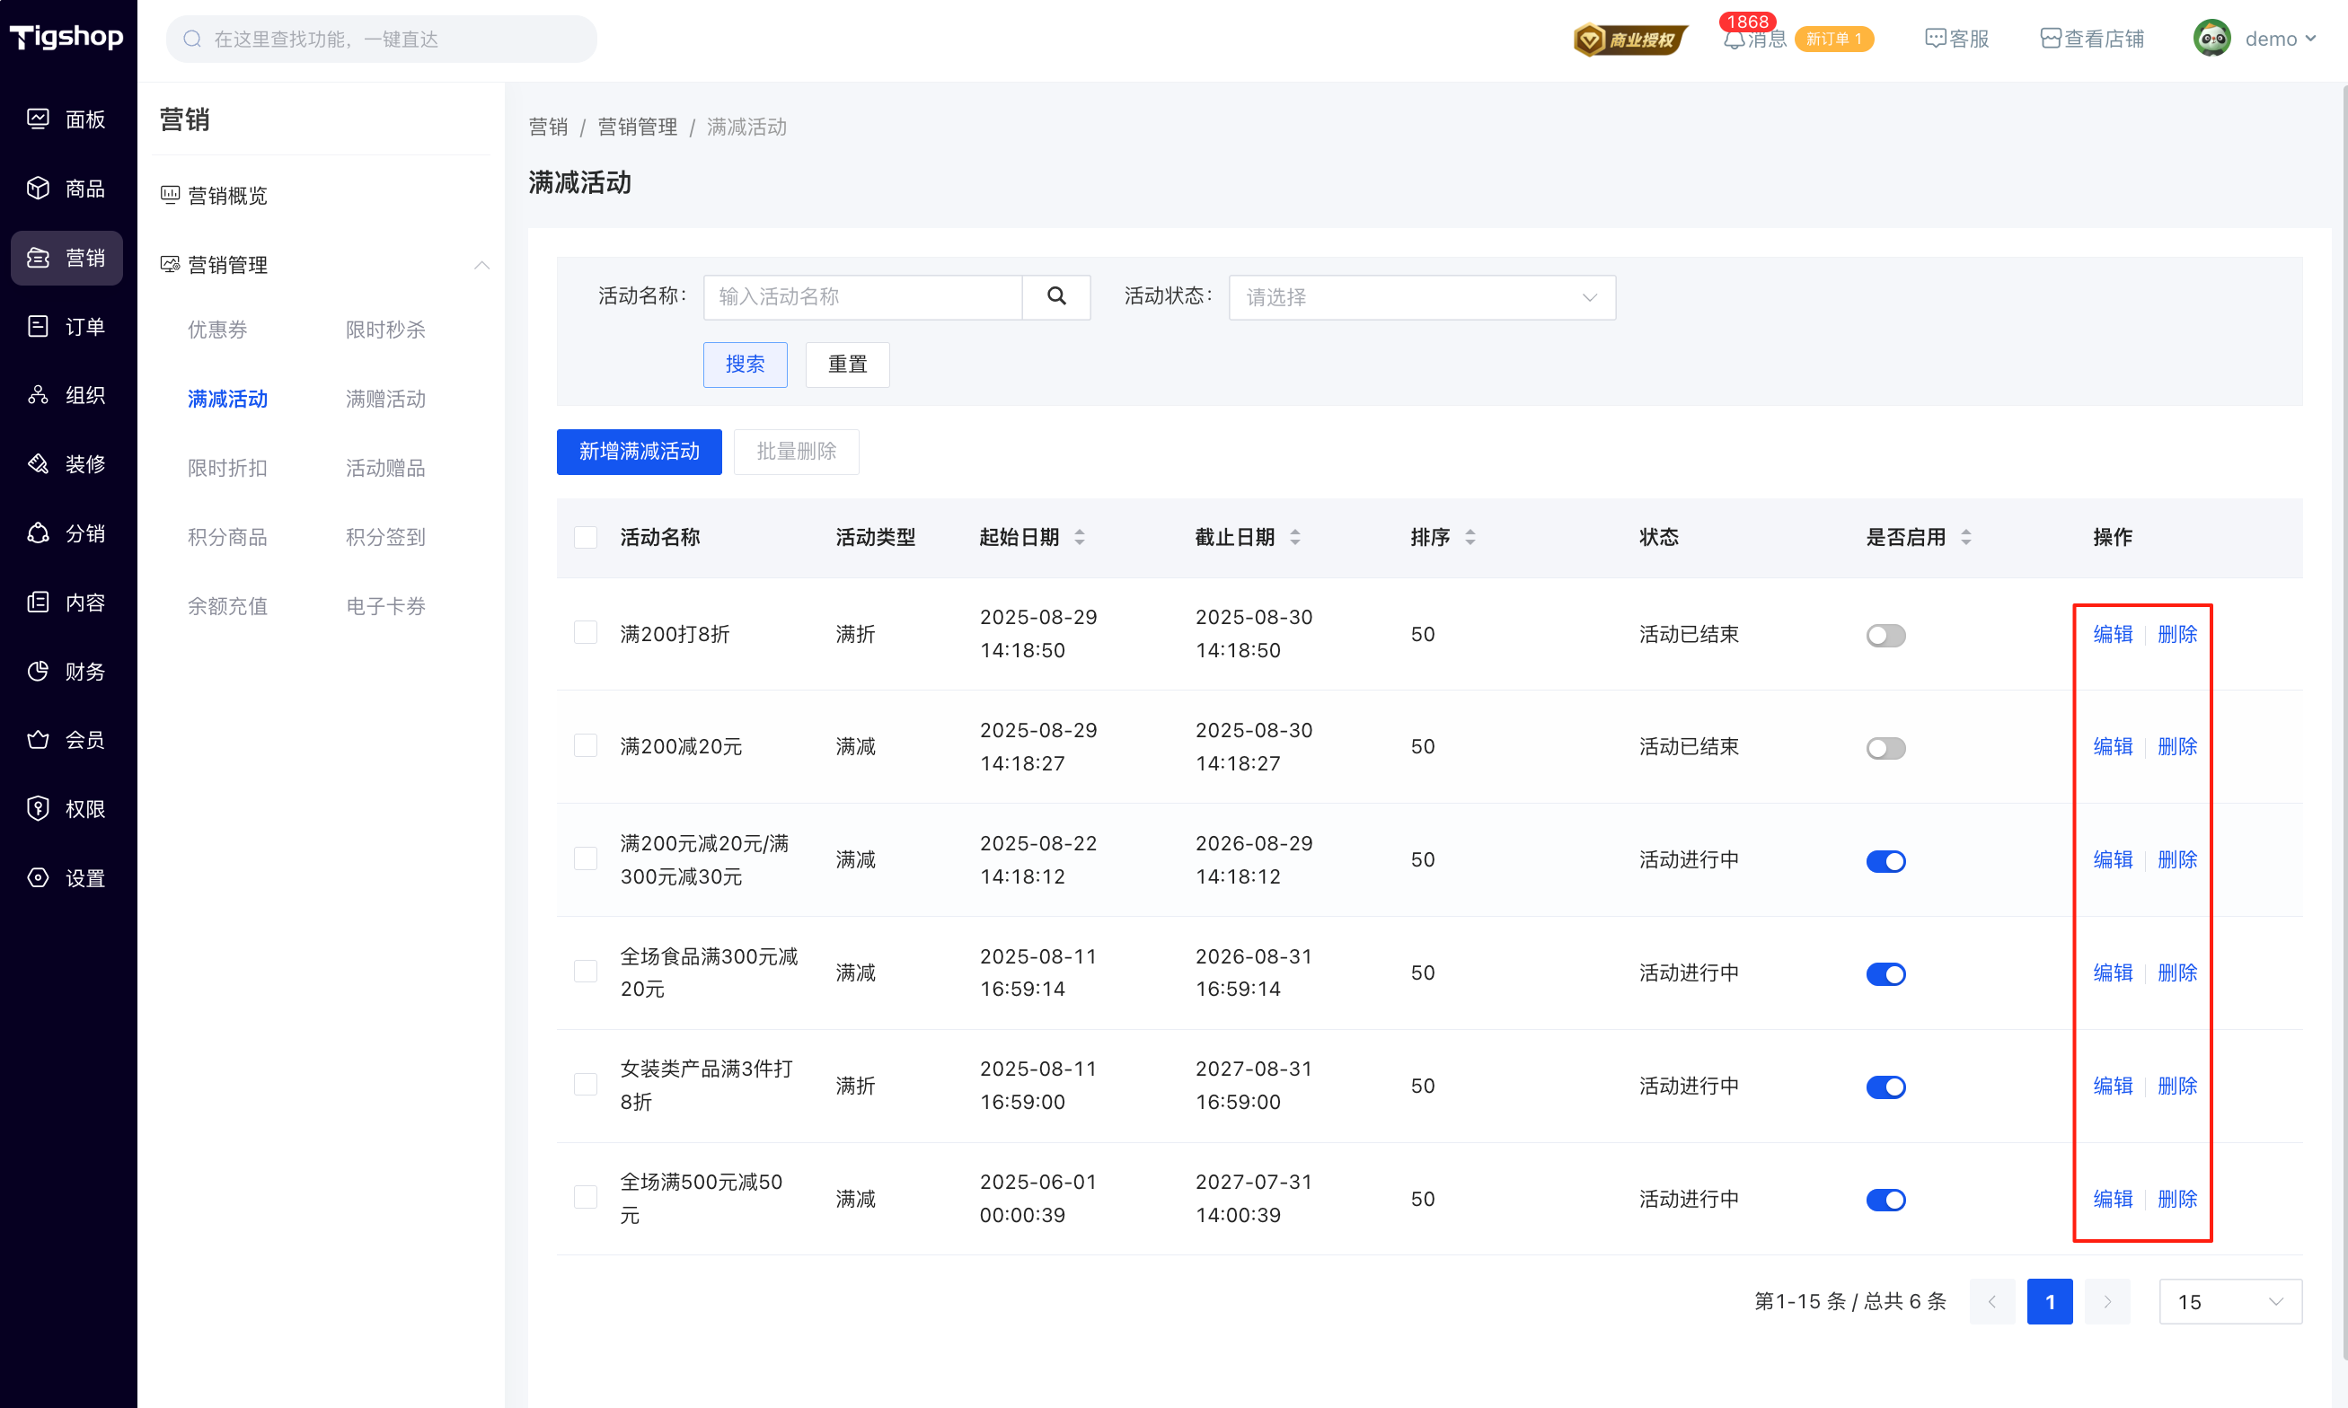Enable the 满200打8折 activity switch
The image size is (2348, 1408).
tap(1885, 635)
